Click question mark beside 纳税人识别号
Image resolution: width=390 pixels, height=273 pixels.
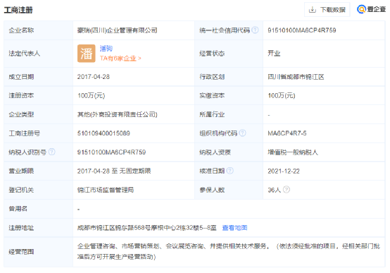[x=51, y=152]
